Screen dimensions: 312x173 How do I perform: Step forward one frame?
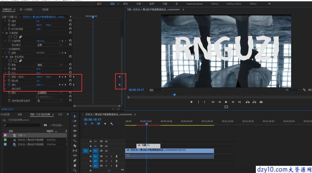233,102
